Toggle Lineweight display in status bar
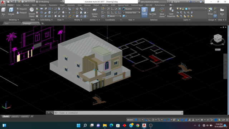Screen dimensions: 229x129 [x=174, y=120]
